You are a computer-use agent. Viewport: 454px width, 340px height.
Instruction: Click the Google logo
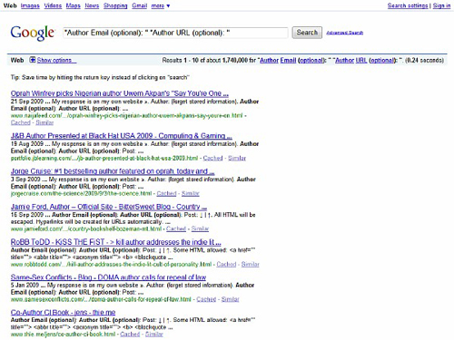click(x=33, y=33)
